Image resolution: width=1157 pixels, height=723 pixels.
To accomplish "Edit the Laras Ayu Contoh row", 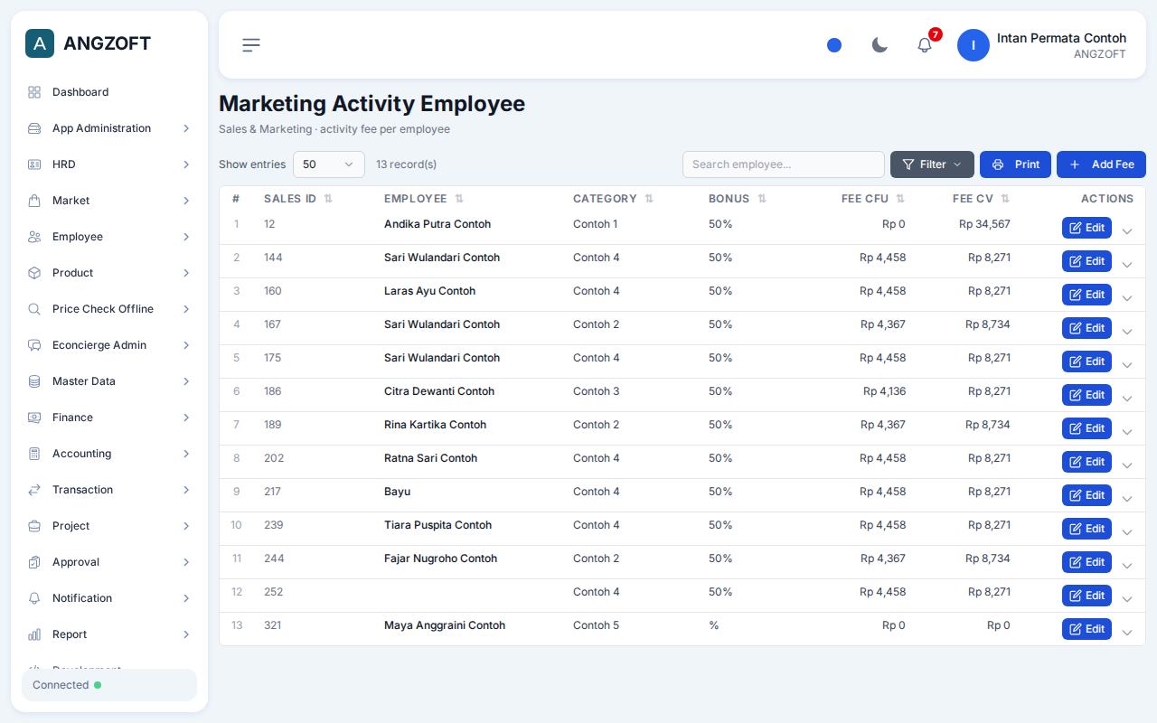I will 1086,295.
